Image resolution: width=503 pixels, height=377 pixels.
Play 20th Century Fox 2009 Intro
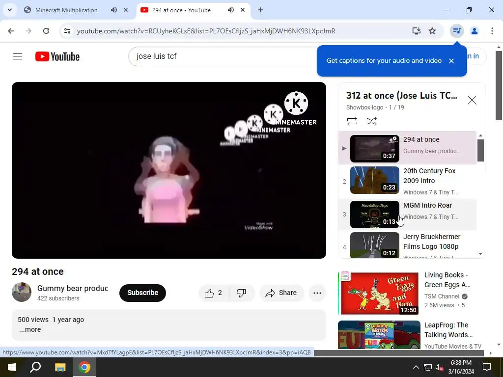[407, 181]
